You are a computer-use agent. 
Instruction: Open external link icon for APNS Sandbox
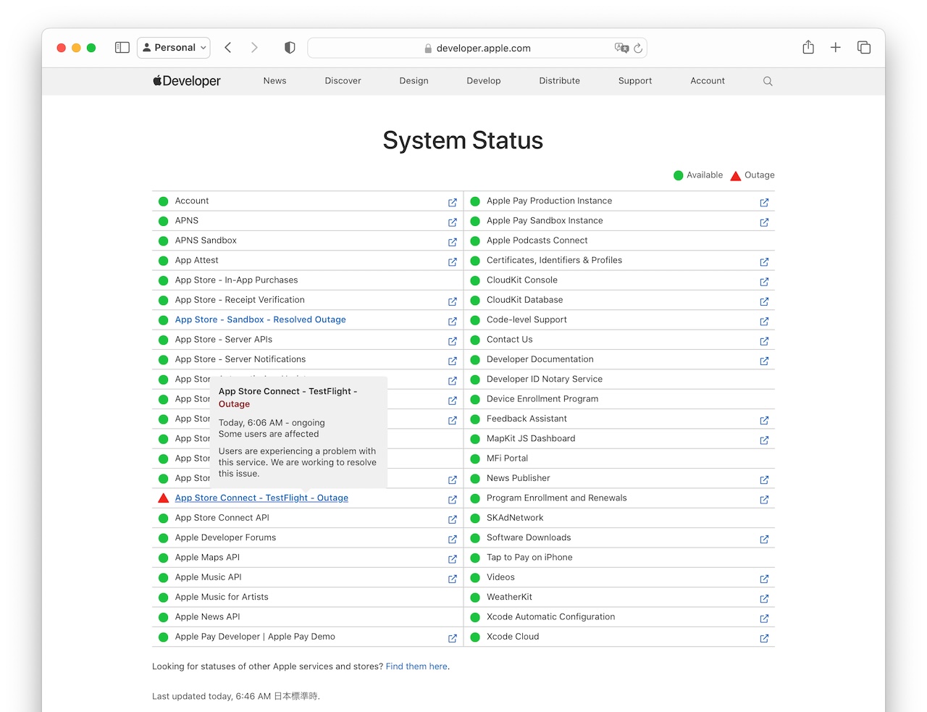pyautogui.click(x=453, y=242)
